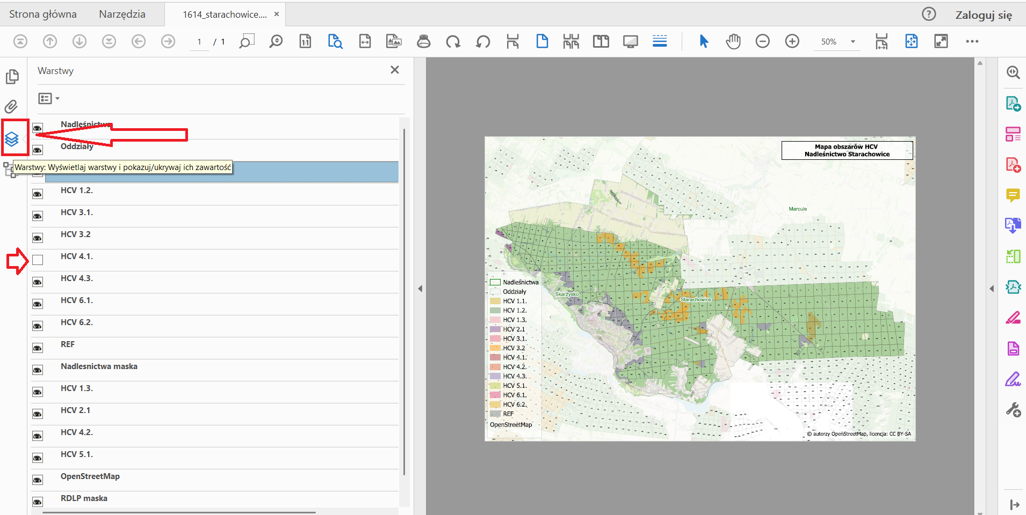
Task: Click the print icon in toolbar
Action: (x=424, y=41)
